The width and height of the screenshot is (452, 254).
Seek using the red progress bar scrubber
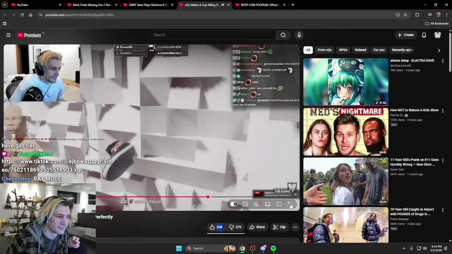click(208, 197)
